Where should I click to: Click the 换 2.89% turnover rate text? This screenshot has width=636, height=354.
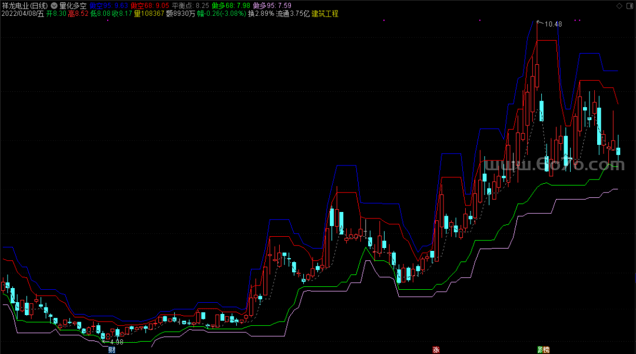261,14
